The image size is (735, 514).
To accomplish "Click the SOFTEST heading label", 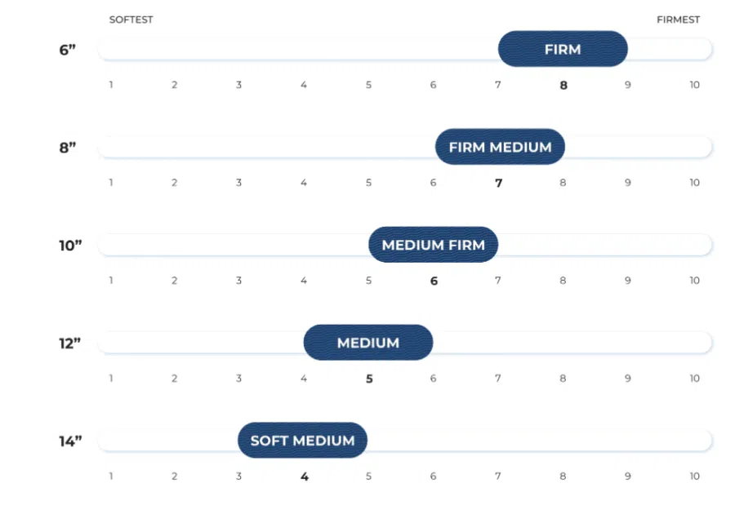I will (131, 20).
